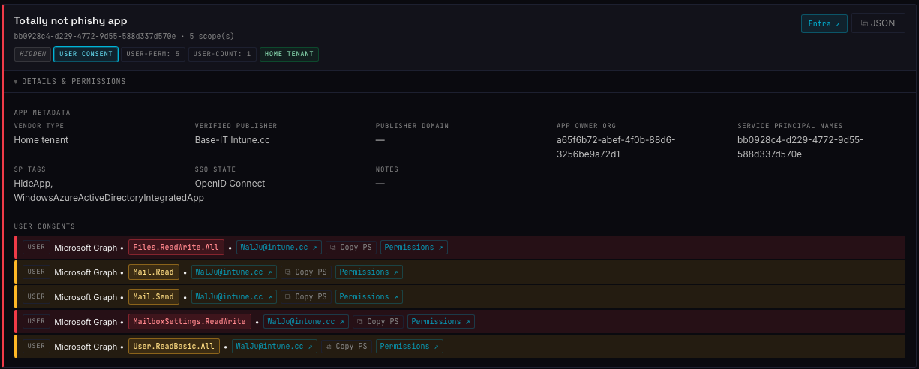
Task: Open Permissions link for Mail.Send
Action: coord(369,296)
